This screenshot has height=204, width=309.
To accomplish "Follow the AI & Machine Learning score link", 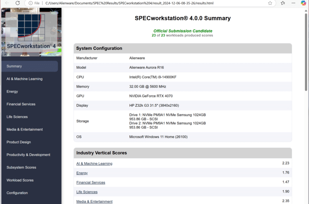I will pos(94,163).
